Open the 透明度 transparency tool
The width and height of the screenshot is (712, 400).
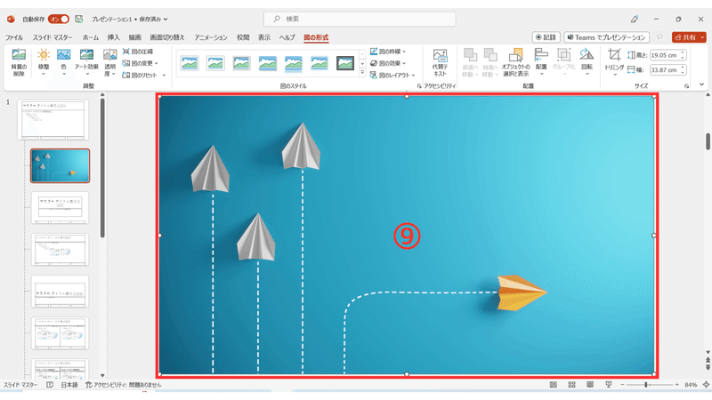109,62
